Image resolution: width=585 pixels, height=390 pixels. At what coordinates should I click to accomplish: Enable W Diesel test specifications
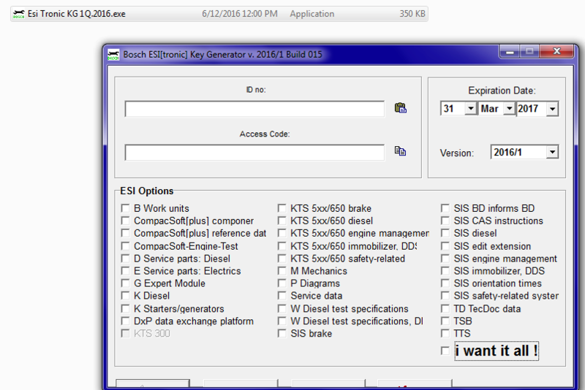(x=282, y=309)
